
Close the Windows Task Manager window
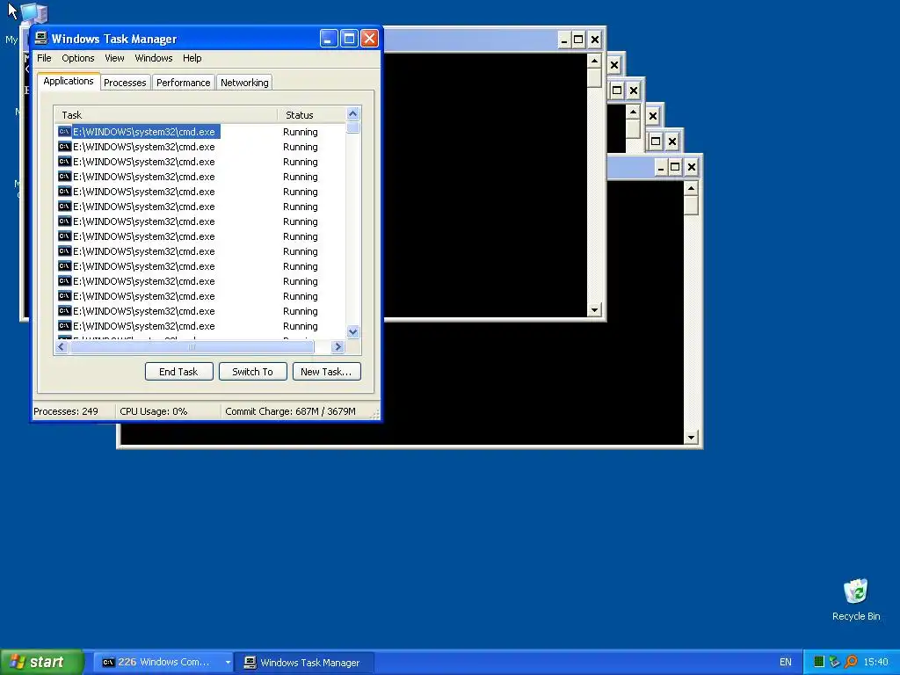[369, 39]
